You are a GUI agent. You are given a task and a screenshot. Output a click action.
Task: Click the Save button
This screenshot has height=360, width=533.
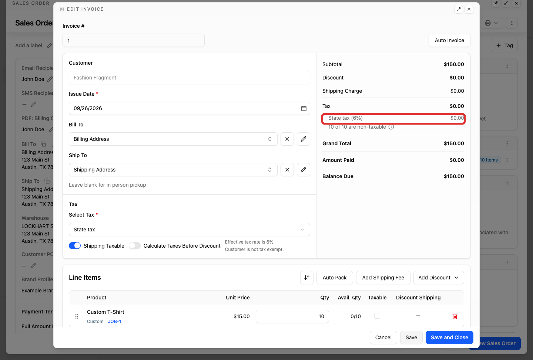click(411, 337)
